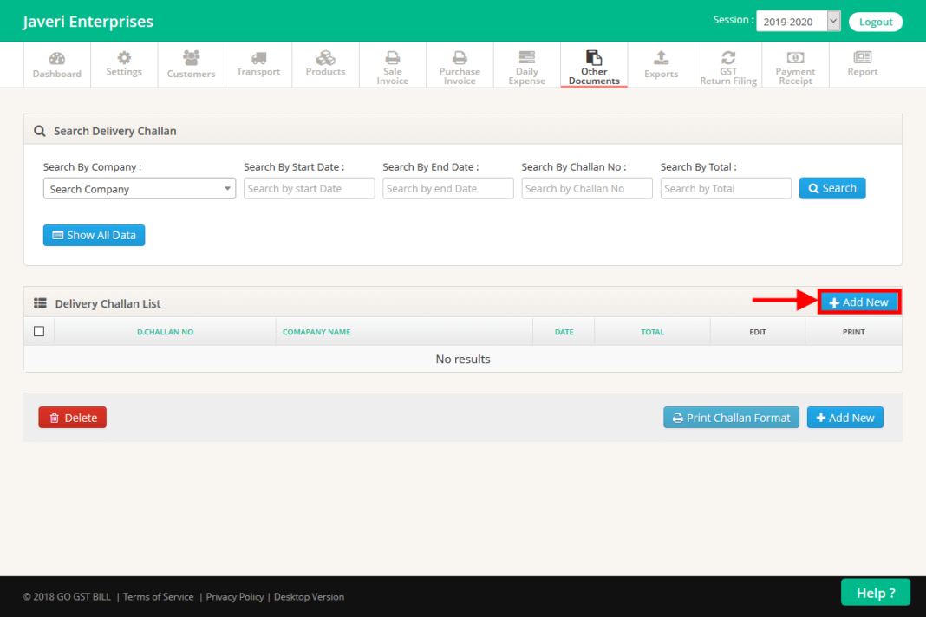
Task: Click the Products icon
Action: click(x=325, y=63)
